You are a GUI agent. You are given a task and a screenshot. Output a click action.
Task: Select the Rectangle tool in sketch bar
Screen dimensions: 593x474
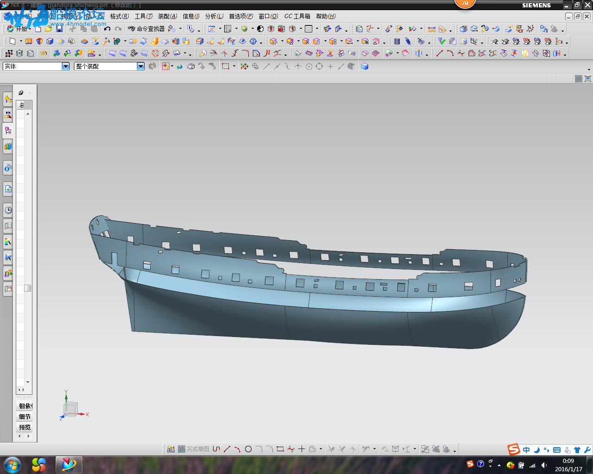[x=280, y=449]
